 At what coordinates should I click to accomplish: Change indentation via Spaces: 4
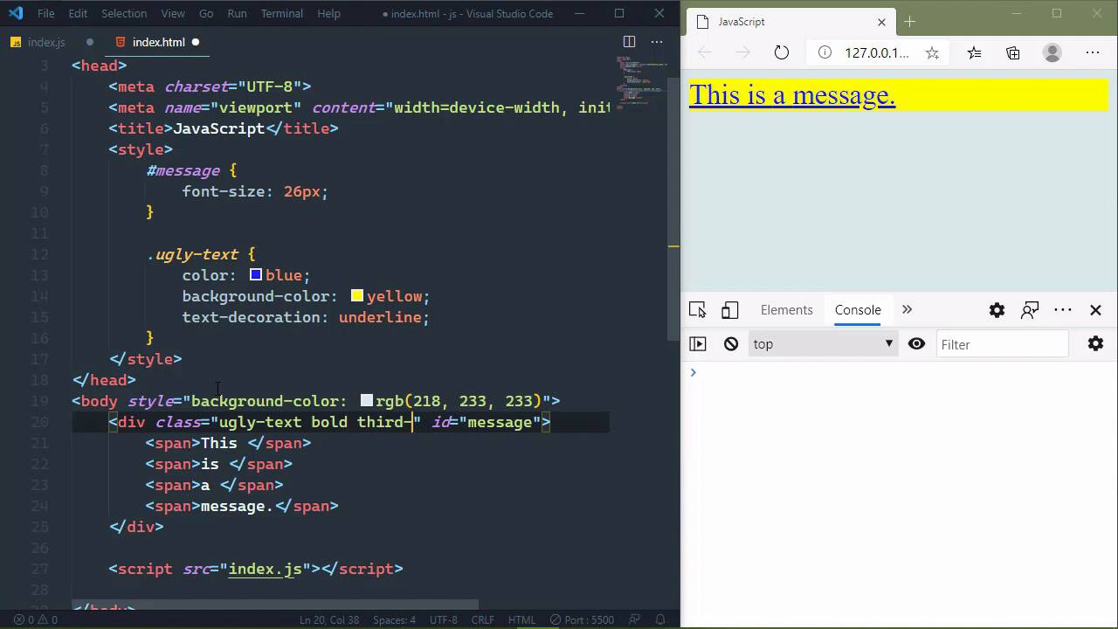click(395, 620)
